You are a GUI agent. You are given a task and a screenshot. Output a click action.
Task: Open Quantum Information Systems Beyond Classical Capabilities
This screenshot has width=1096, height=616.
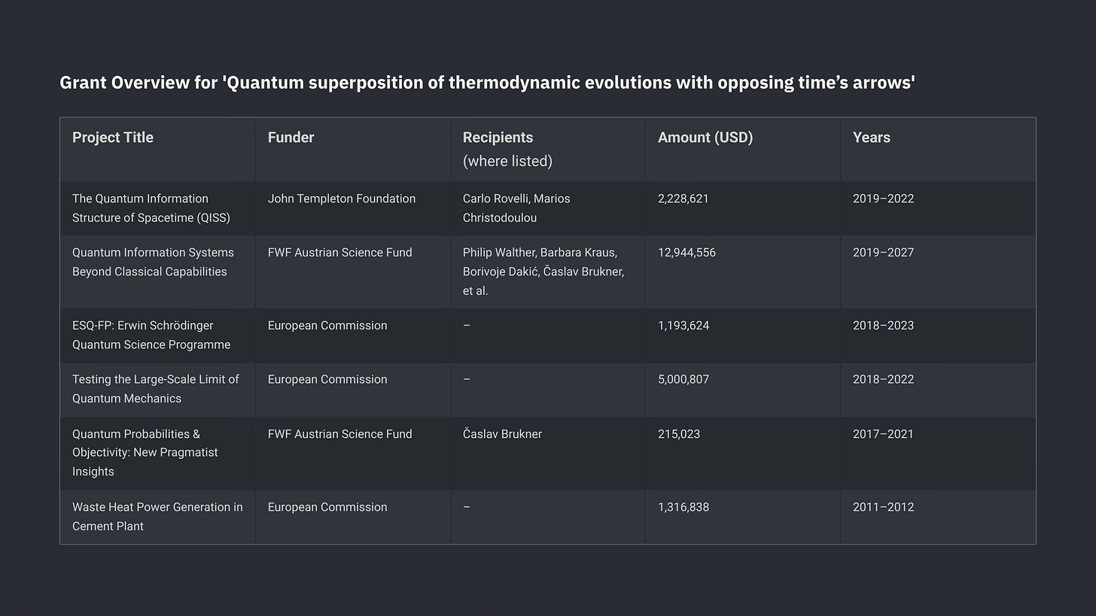pos(153,262)
